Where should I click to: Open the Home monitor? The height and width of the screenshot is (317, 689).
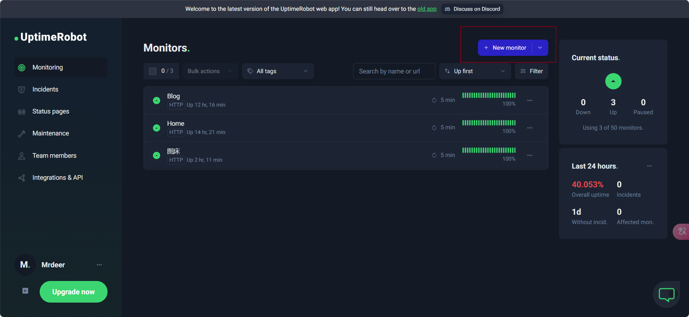click(346, 128)
